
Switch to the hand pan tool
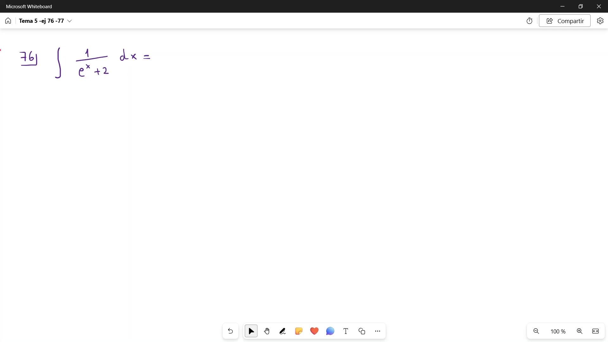267,331
